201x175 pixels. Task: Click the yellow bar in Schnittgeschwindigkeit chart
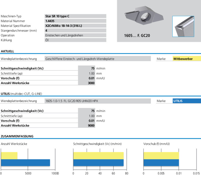click(98, 156)
